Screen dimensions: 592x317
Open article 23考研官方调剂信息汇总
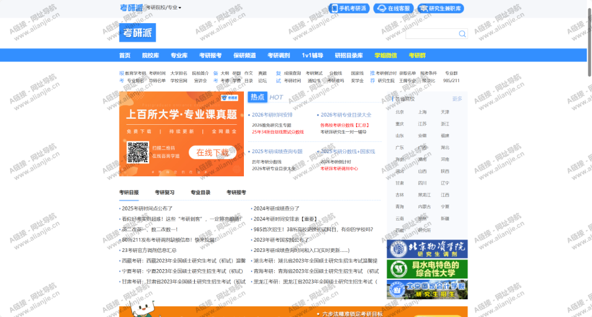click(x=149, y=250)
